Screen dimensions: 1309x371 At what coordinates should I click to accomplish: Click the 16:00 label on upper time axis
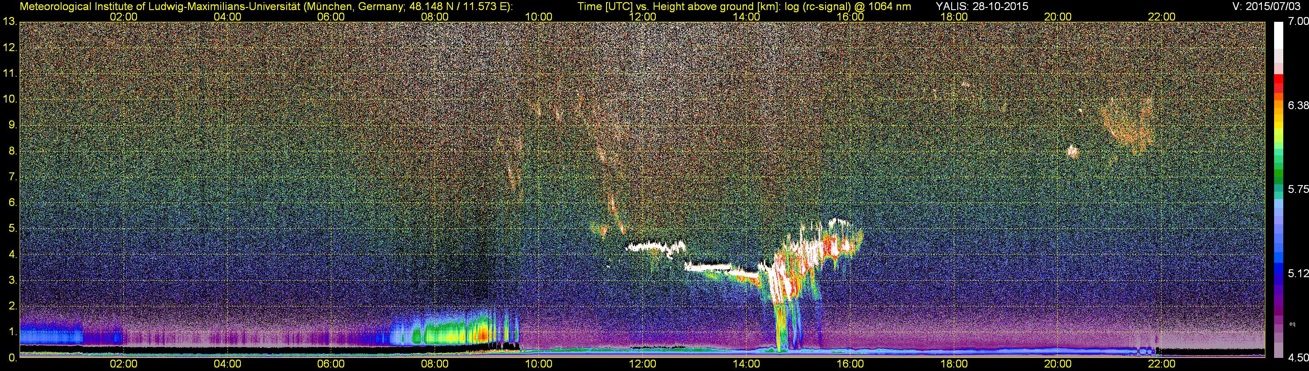point(850,17)
